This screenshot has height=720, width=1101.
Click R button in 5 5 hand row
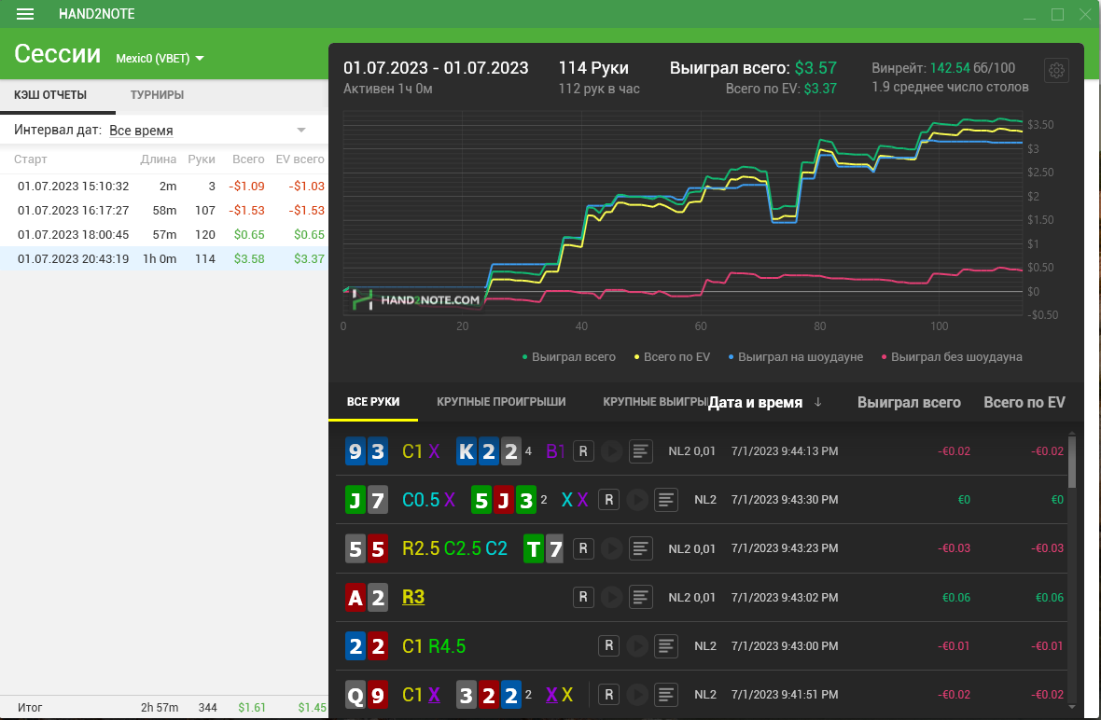pyautogui.click(x=583, y=548)
